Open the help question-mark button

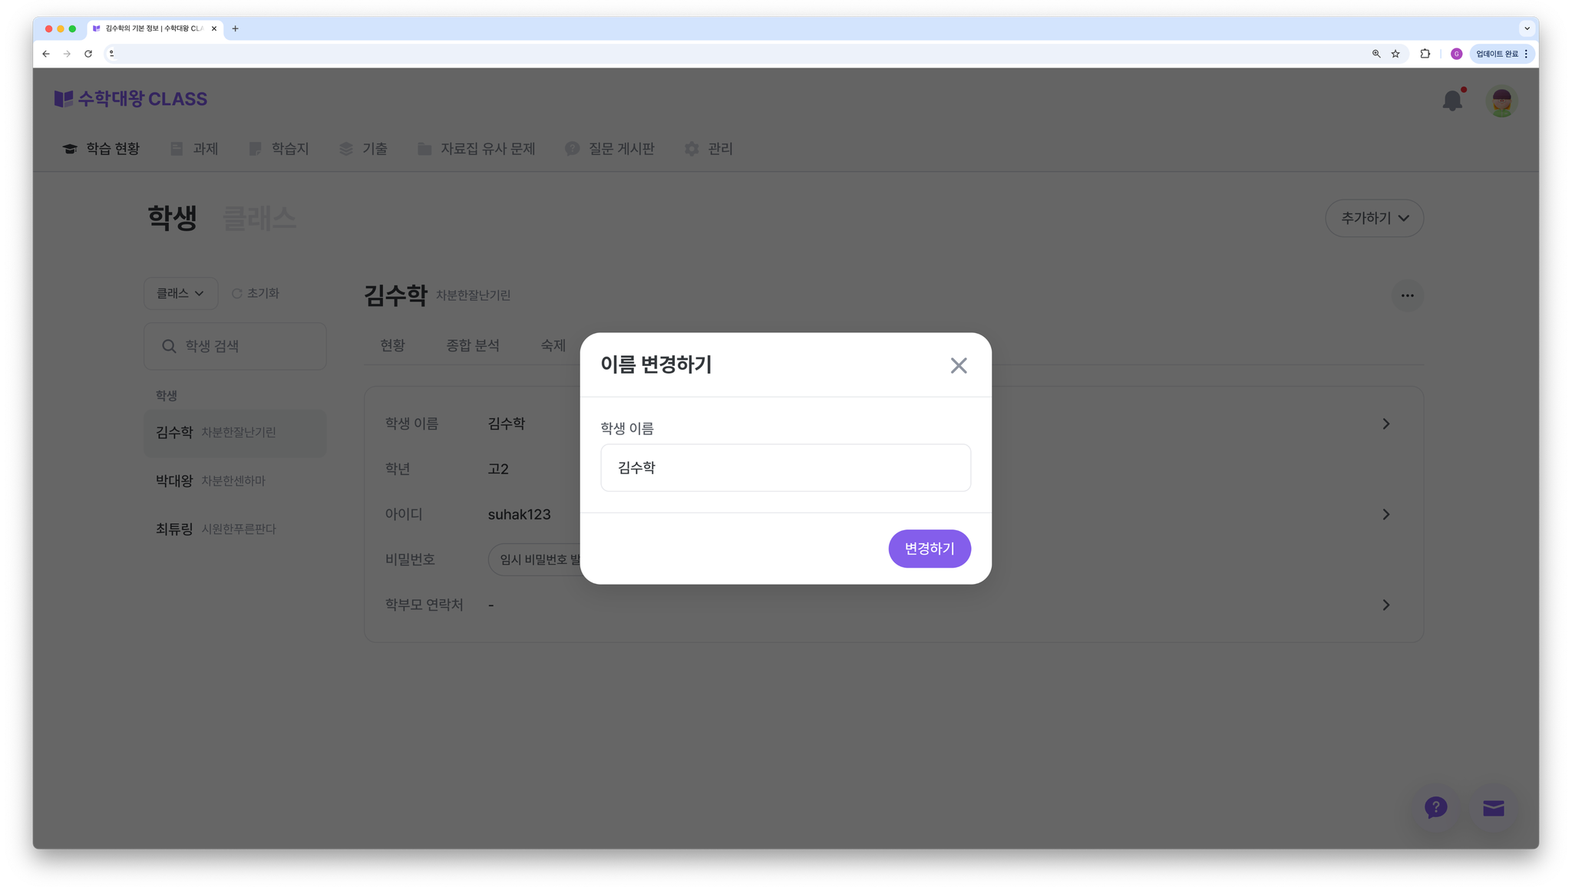(1435, 807)
